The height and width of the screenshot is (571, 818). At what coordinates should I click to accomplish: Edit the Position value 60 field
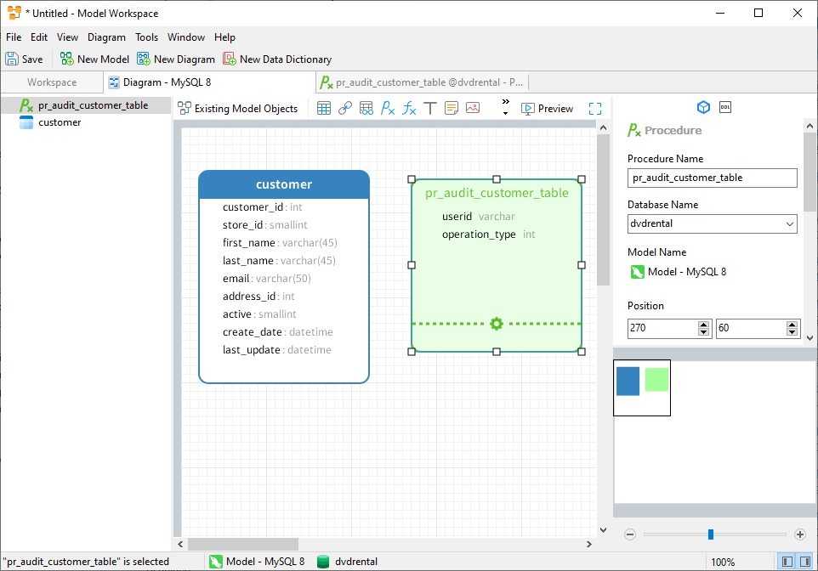[751, 328]
